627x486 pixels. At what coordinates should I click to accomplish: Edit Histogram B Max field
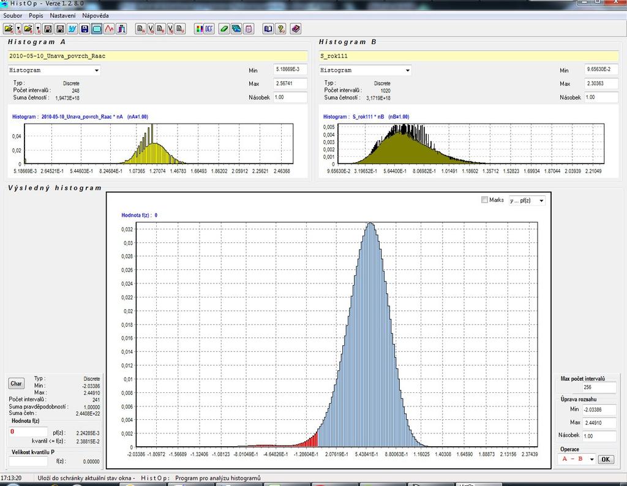click(x=601, y=83)
